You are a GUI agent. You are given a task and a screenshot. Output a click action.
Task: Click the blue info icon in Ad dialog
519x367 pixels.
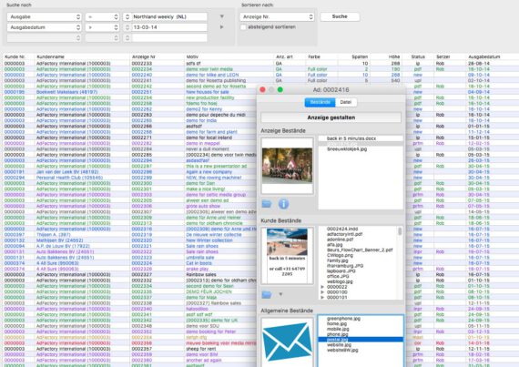click(x=283, y=204)
